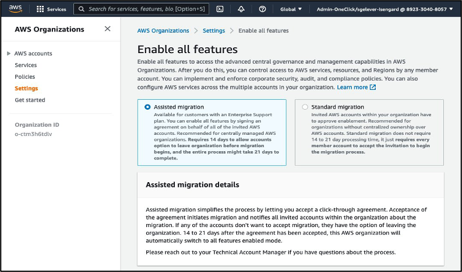Focus the services search input field

[141, 9]
